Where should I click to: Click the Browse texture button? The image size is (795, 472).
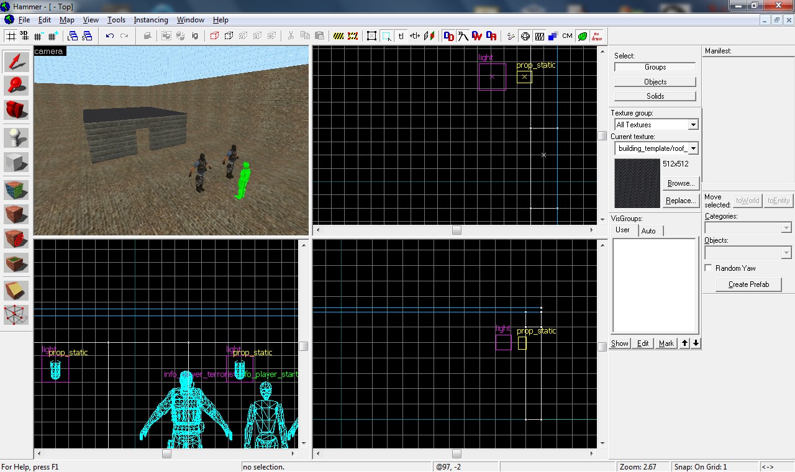(680, 183)
